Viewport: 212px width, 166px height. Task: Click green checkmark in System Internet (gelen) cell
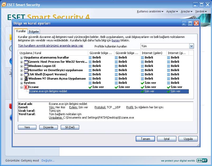142,83
